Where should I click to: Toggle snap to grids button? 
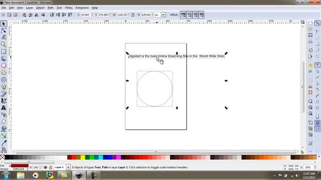(x=317, y=123)
